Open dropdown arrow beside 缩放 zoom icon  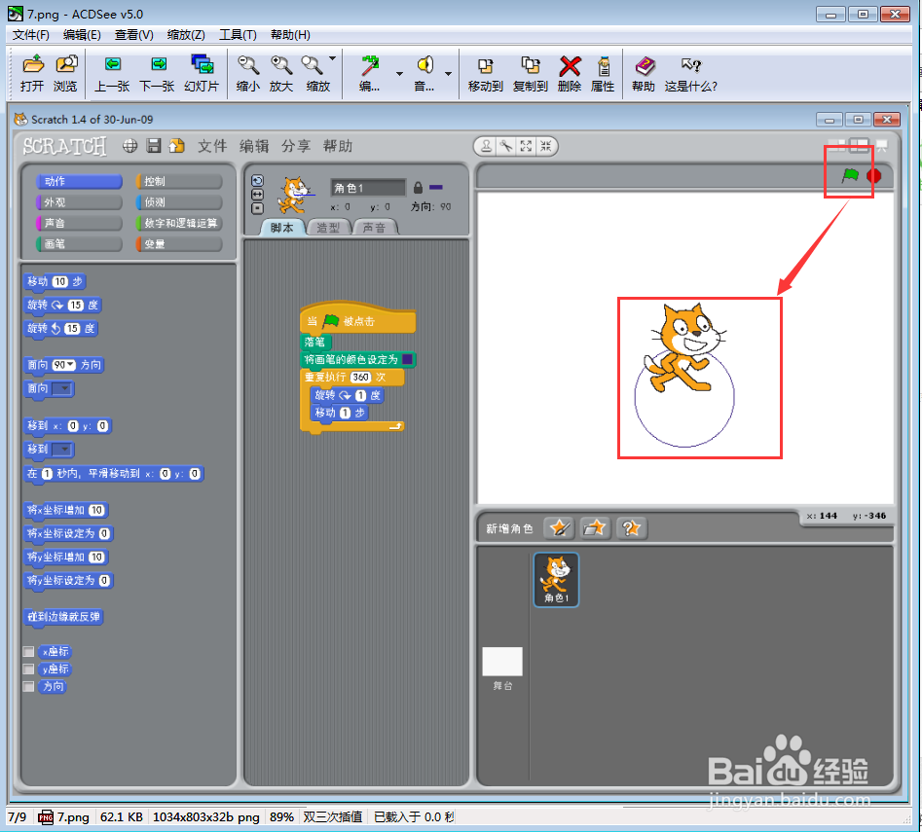332,58
